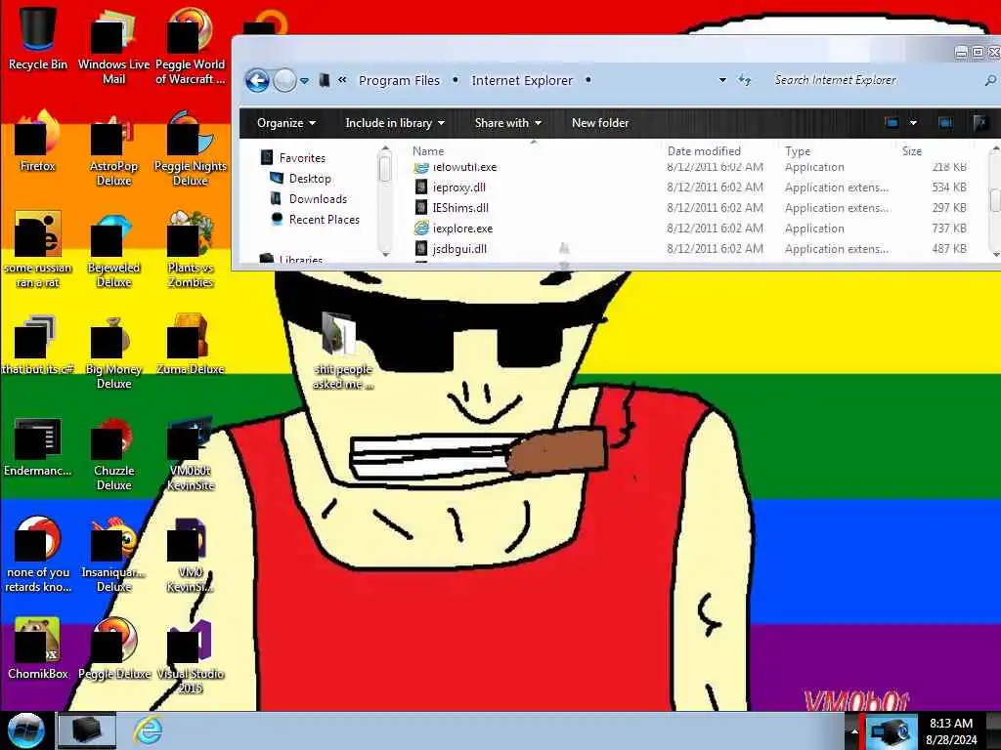Select the Bejeweled Deluxe desktop icon

(113, 249)
